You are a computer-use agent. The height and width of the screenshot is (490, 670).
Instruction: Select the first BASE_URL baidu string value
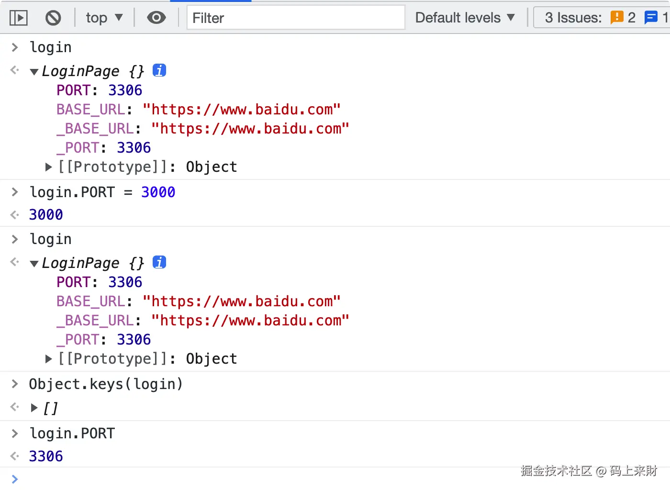pyautogui.click(x=242, y=110)
